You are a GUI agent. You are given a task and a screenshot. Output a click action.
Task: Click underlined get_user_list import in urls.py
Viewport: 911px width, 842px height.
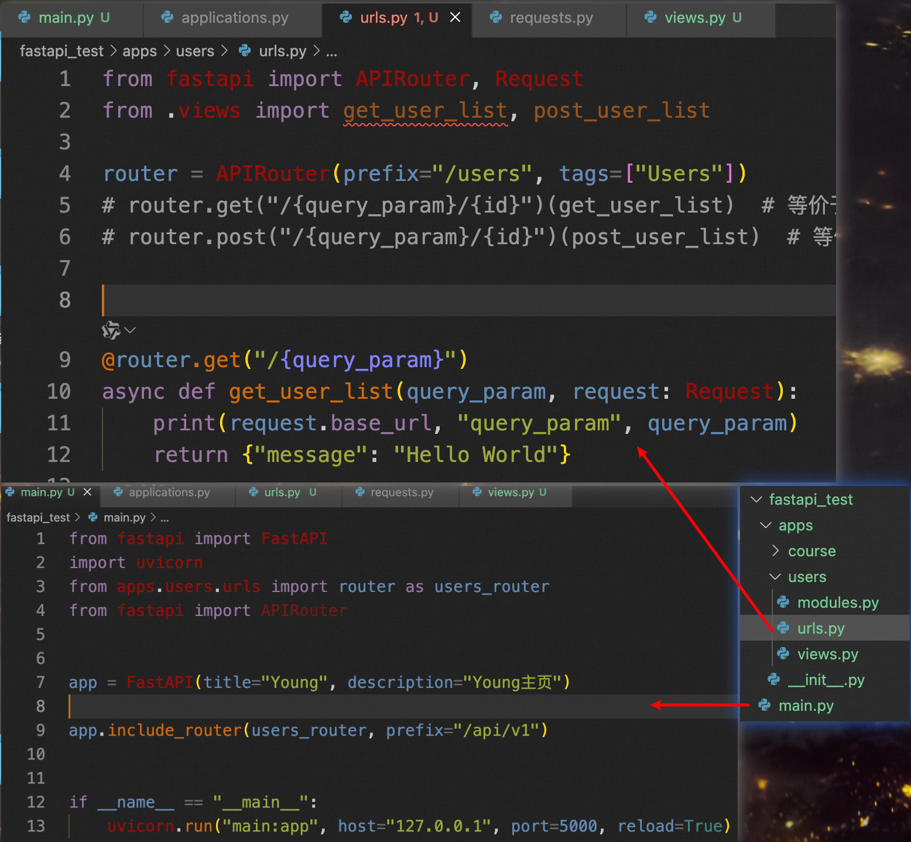[425, 111]
